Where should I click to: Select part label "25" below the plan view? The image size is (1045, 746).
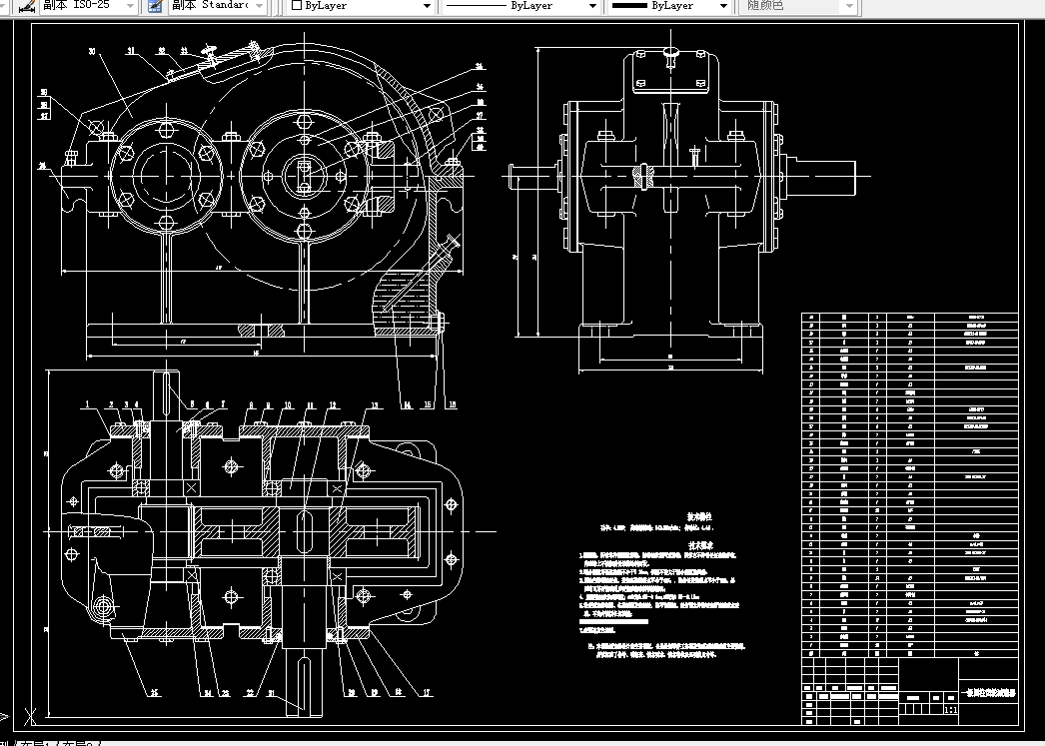click(x=154, y=693)
